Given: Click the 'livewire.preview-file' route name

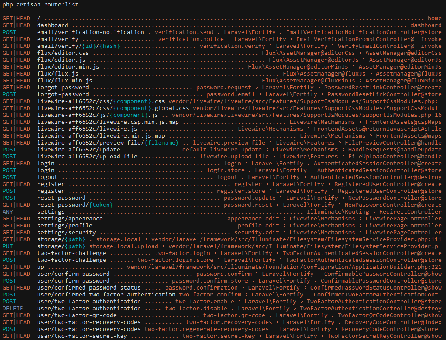Looking at the screenshot, I should click(x=229, y=143).
